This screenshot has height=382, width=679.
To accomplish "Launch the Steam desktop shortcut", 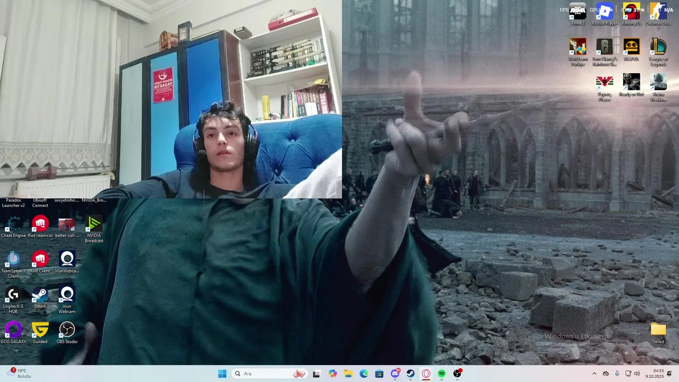I will (x=40, y=297).
